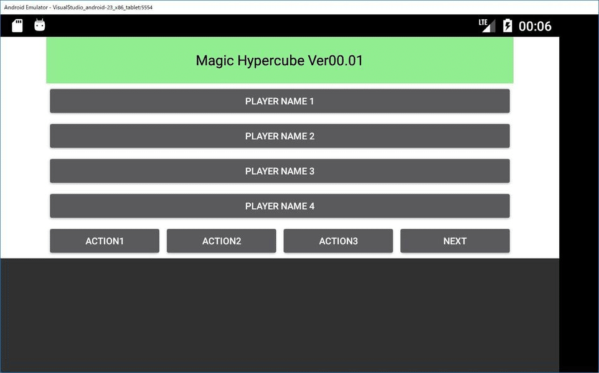Hit the ACTION3 button
Screen dimensions: 599x373
[x=338, y=241]
